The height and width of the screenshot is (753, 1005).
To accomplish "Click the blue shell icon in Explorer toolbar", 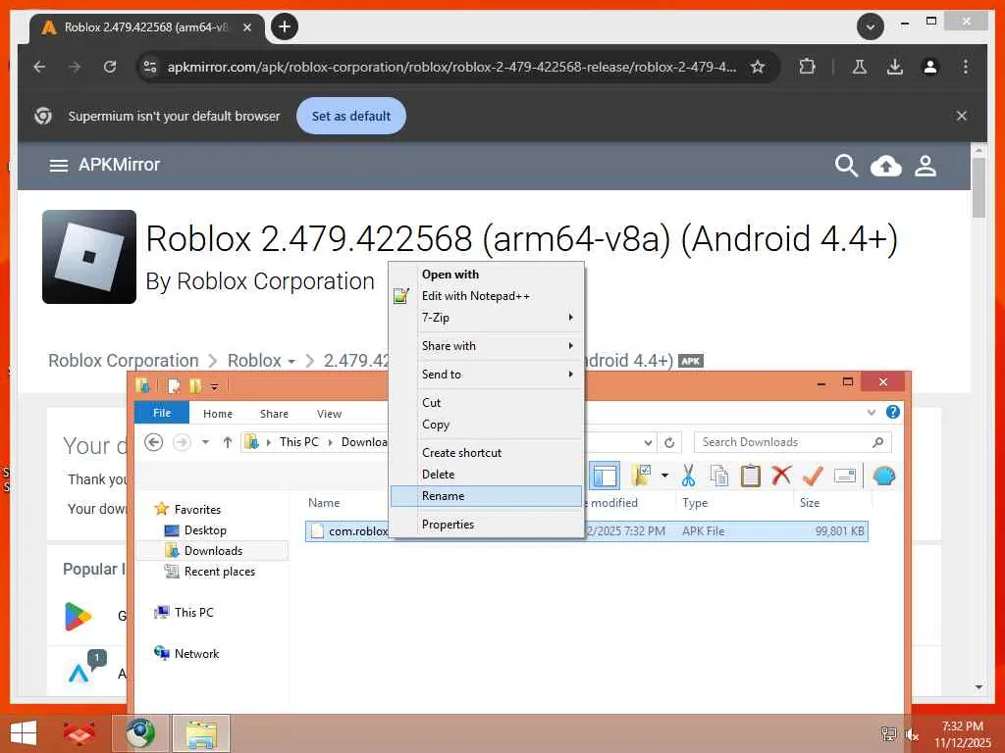I will click(884, 476).
